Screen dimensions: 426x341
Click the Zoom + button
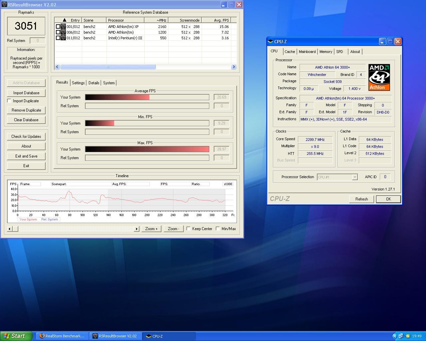151,229
